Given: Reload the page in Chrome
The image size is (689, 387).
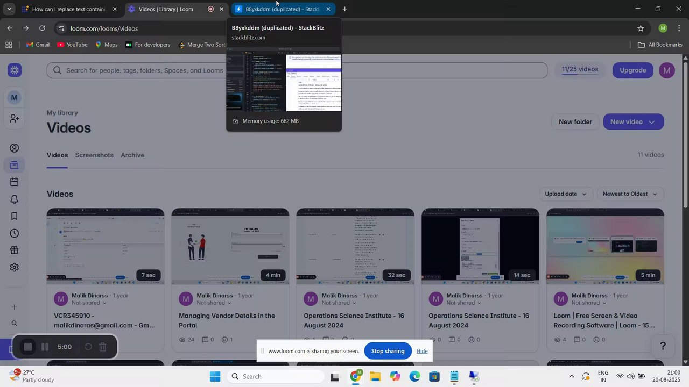Looking at the screenshot, I should point(42,28).
